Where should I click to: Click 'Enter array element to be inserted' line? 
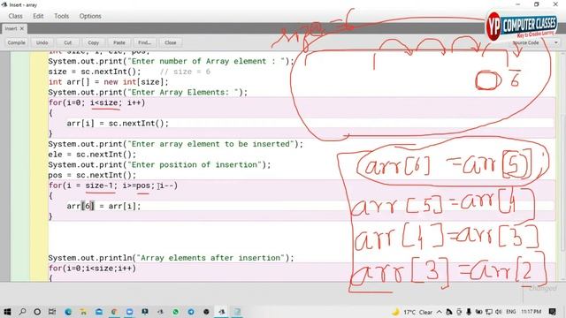(x=175, y=144)
